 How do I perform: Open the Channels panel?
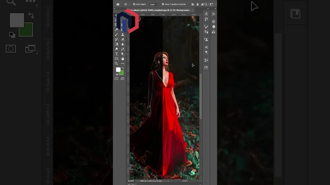coord(213,32)
